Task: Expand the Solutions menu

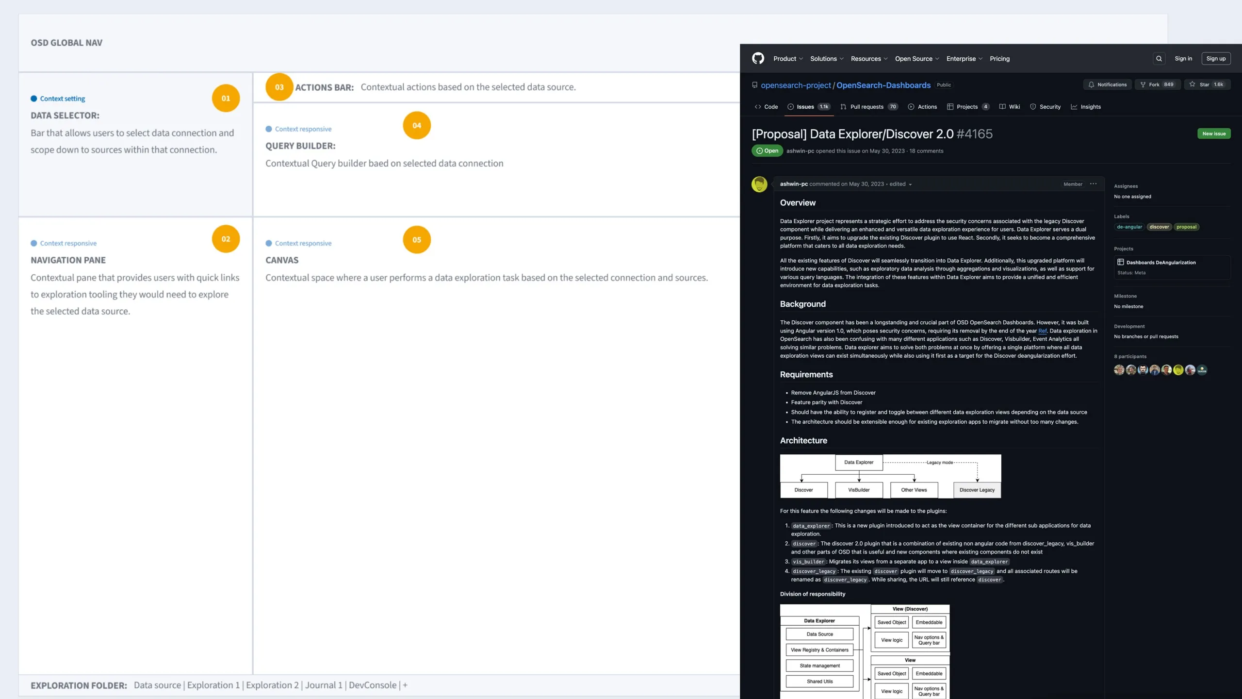Action: 827,59
